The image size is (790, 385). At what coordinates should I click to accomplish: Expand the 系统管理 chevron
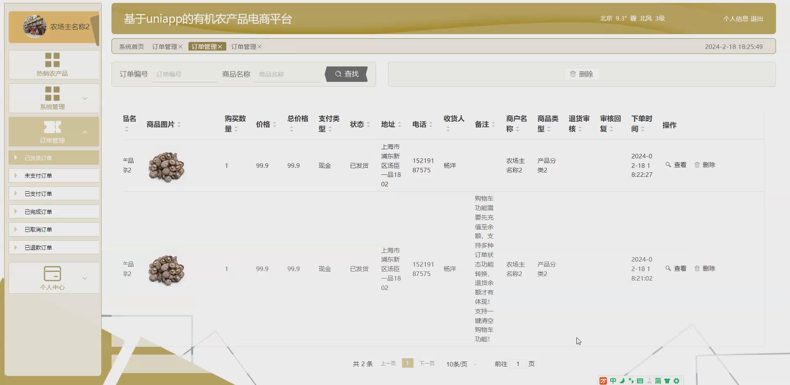(x=85, y=98)
